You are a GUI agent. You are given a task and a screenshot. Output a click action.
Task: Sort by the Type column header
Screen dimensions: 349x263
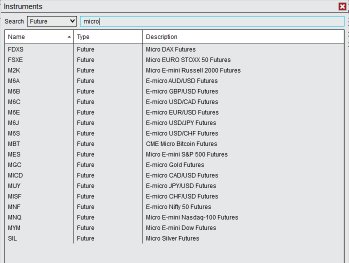click(108, 37)
